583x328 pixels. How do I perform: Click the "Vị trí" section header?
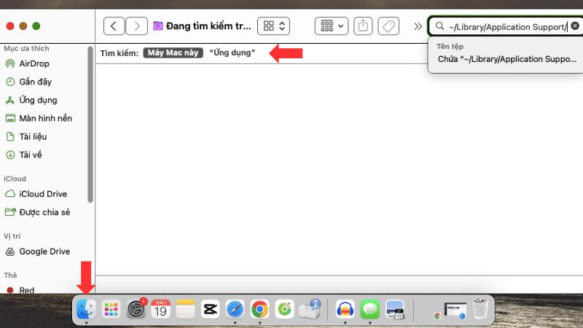12,236
